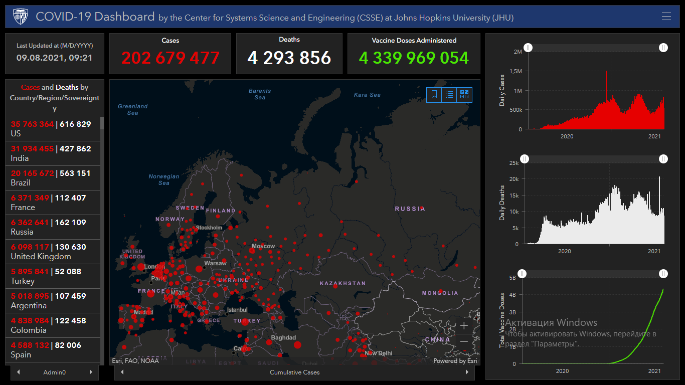Click the right handle of Total Vaccine Doses slider

pos(663,274)
